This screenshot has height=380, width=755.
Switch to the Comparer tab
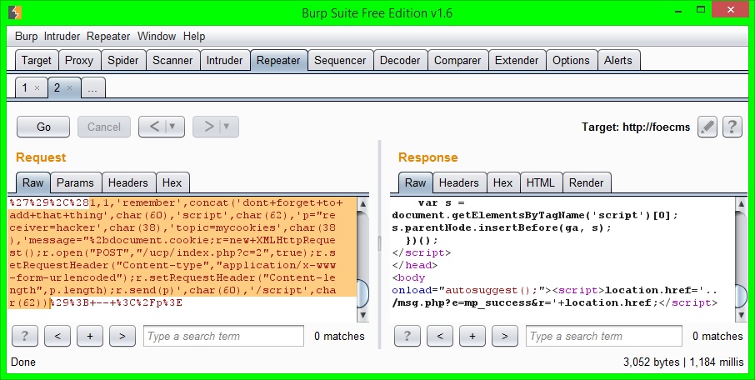coord(457,60)
